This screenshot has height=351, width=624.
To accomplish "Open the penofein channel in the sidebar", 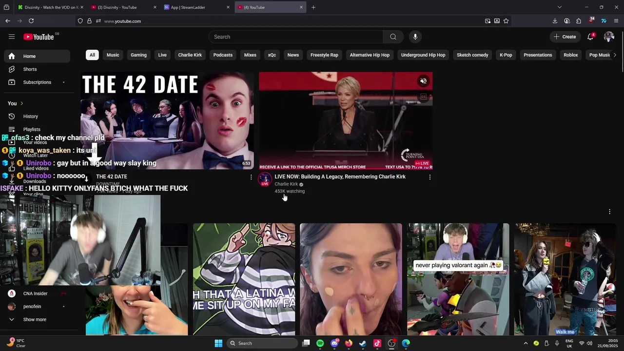I will [37, 307].
